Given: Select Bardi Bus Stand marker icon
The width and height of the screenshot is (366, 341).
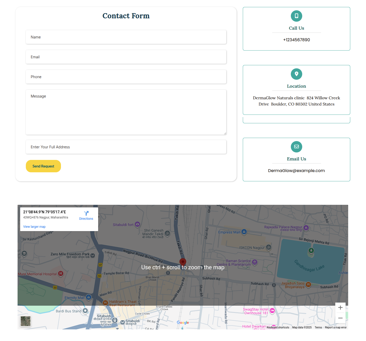Looking at the screenshot, I should (85, 311).
